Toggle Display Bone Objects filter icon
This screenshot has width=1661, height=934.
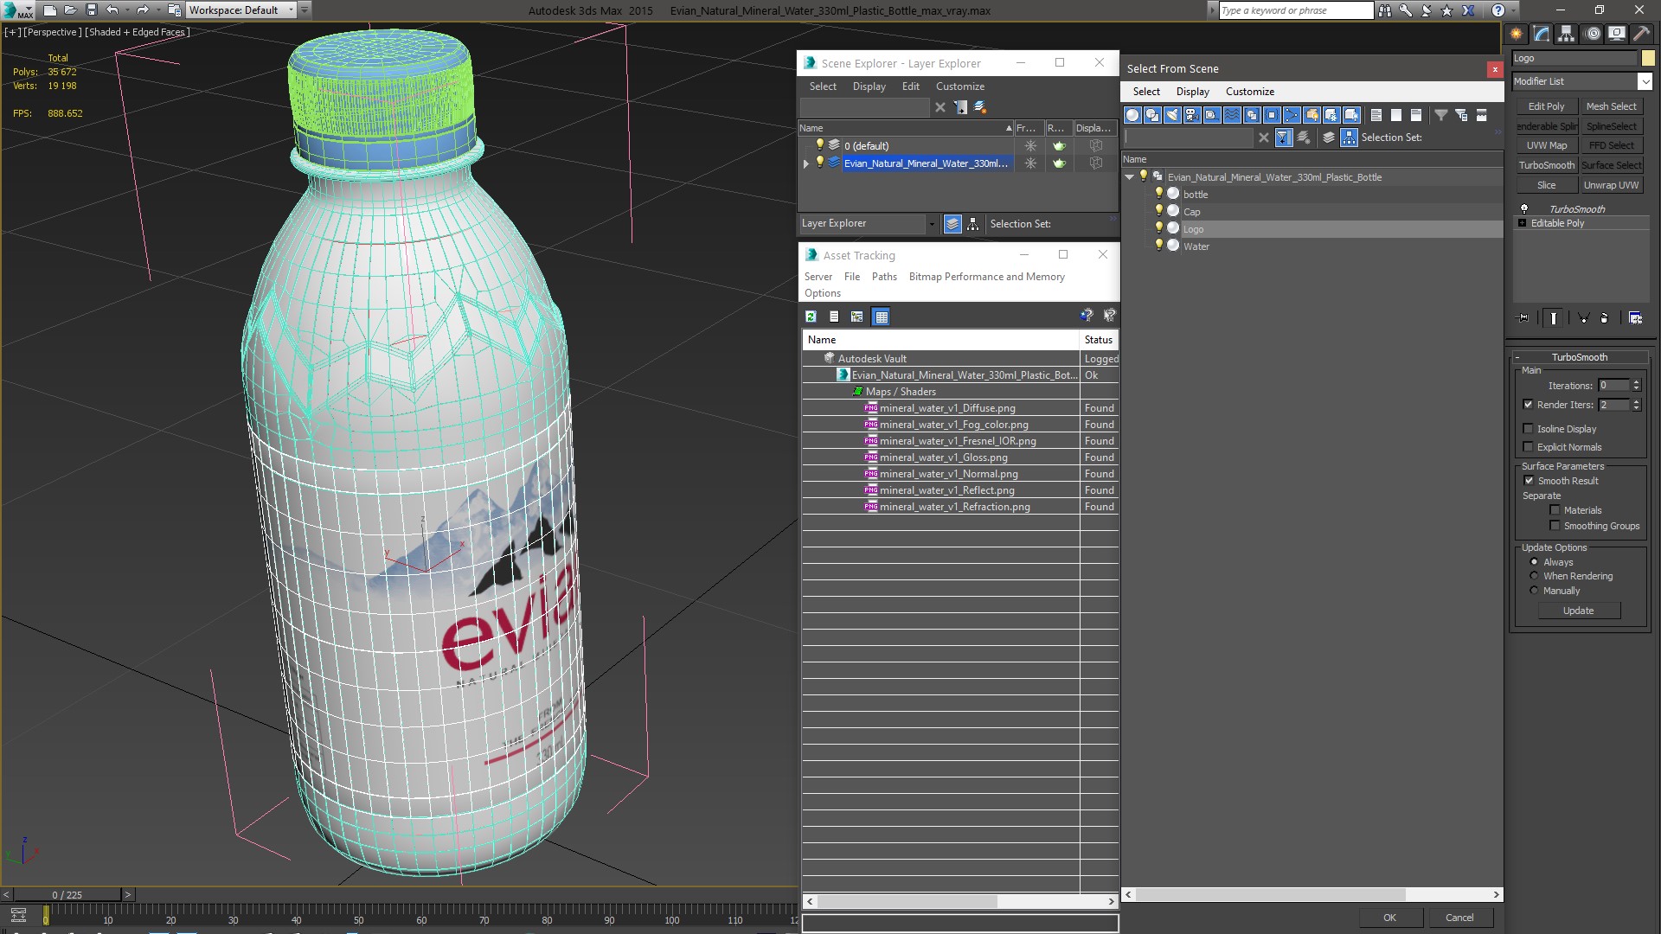click(x=1292, y=115)
